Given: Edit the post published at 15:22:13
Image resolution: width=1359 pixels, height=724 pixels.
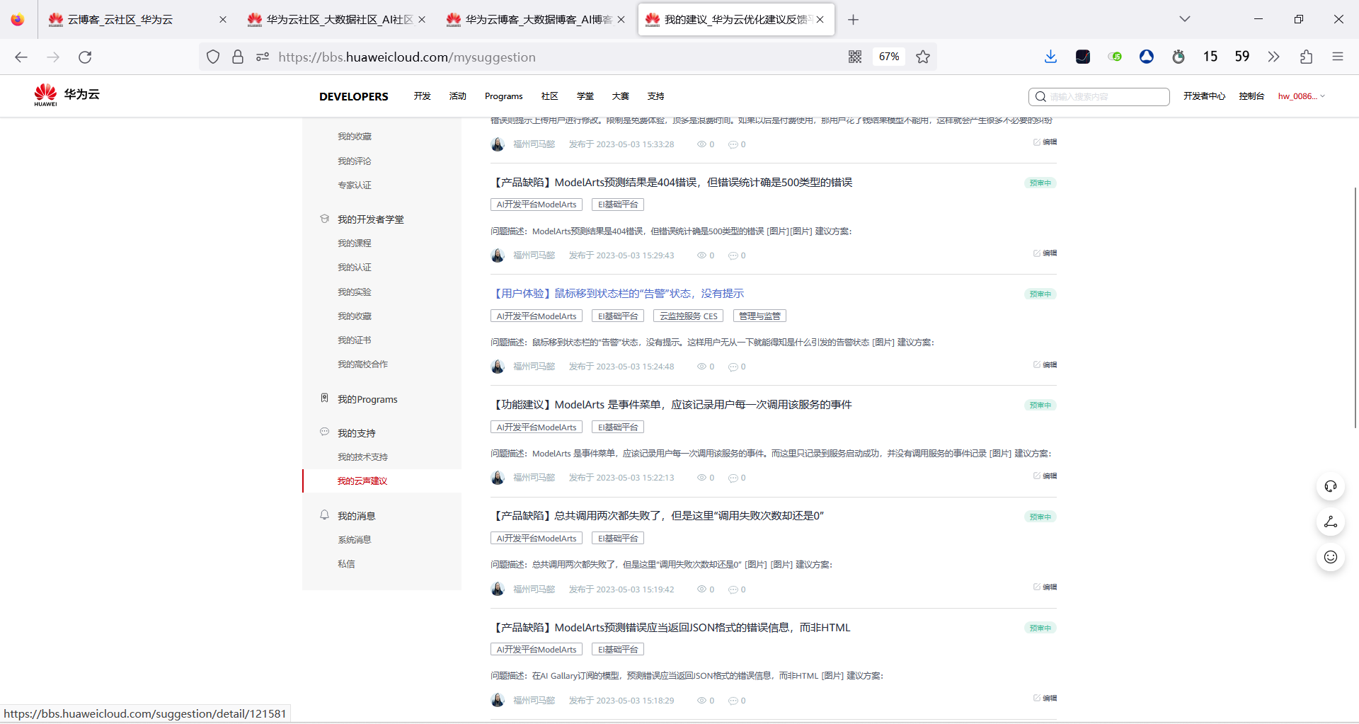Looking at the screenshot, I should [1045, 476].
